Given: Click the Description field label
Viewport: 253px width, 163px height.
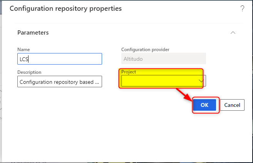Looking at the screenshot, I should [29, 72].
